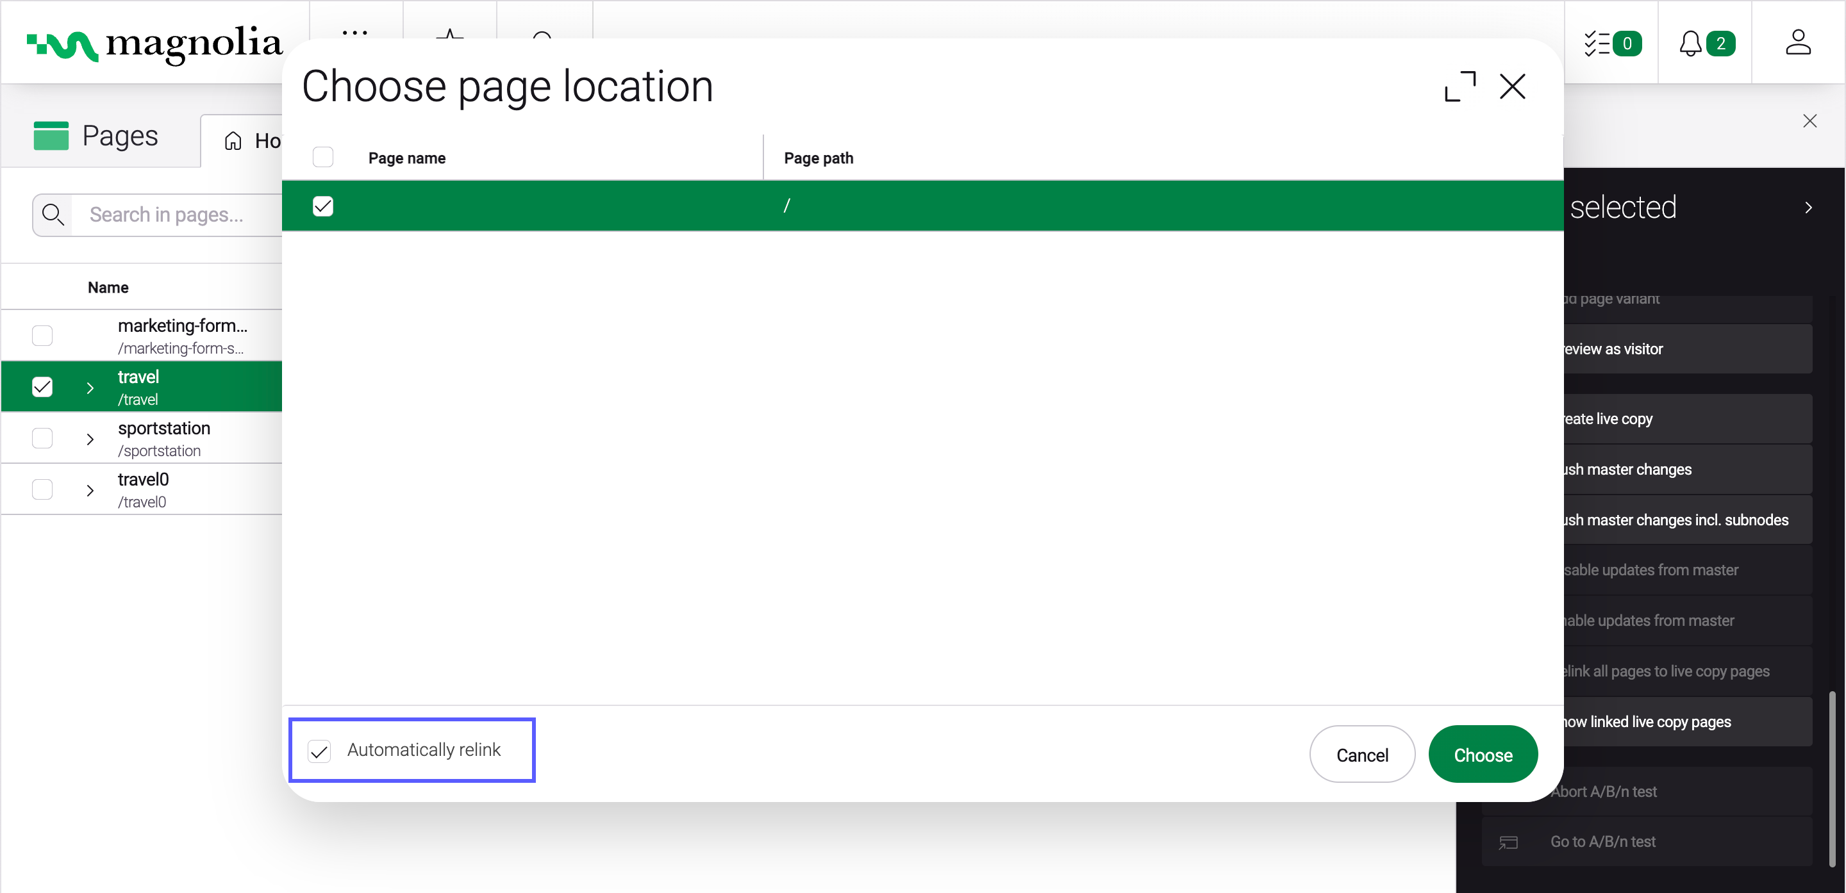This screenshot has width=1846, height=893.
Task: Expand the selected panel chevron
Action: pyautogui.click(x=1808, y=208)
